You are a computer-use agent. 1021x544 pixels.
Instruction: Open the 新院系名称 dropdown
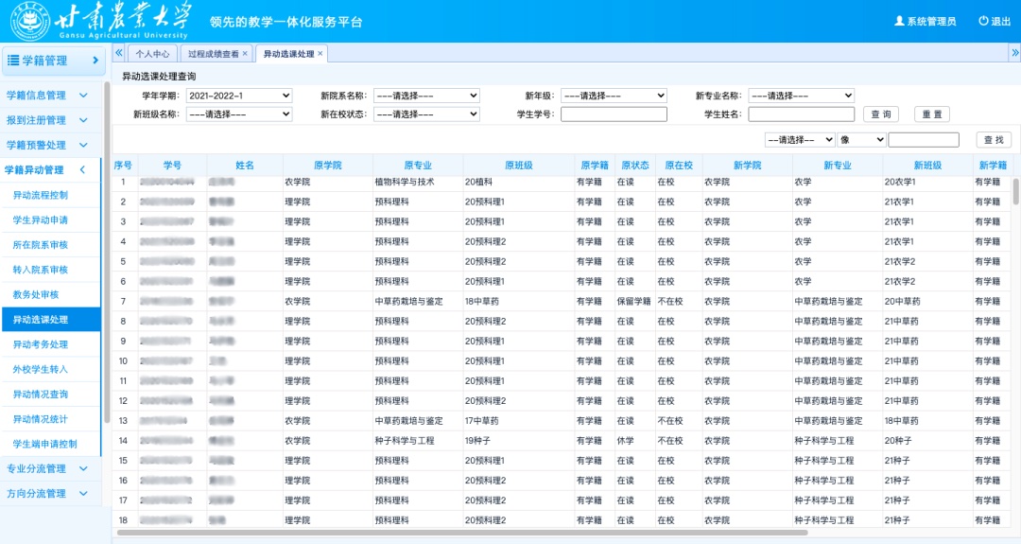tap(426, 96)
